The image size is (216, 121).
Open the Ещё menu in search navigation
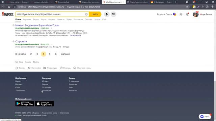coord(104,19)
